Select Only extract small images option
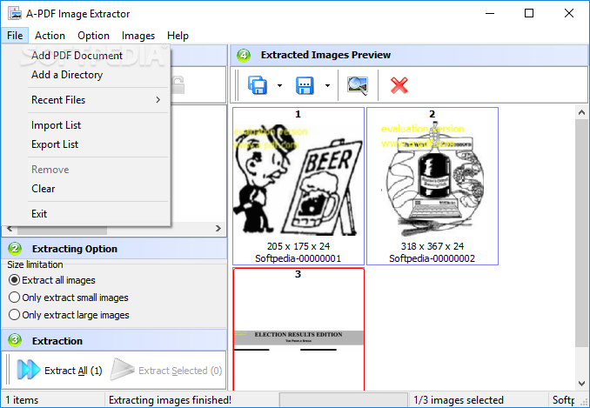The height and width of the screenshot is (408, 590). 69,298
